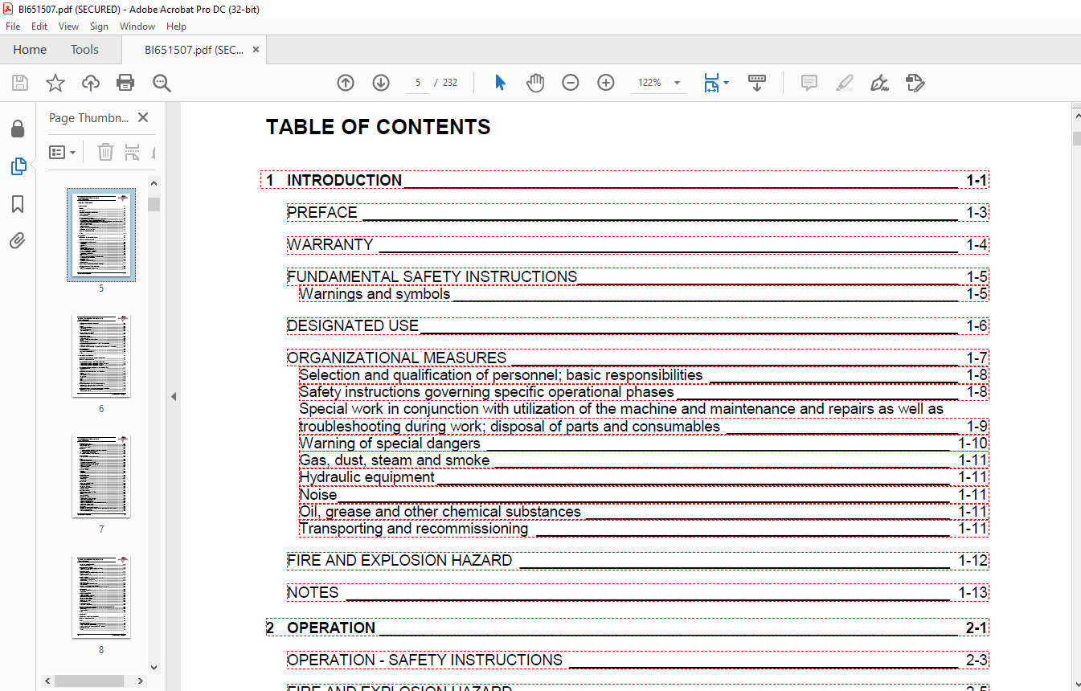Go to Hydraulic equipment entry

(x=644, y=477)
